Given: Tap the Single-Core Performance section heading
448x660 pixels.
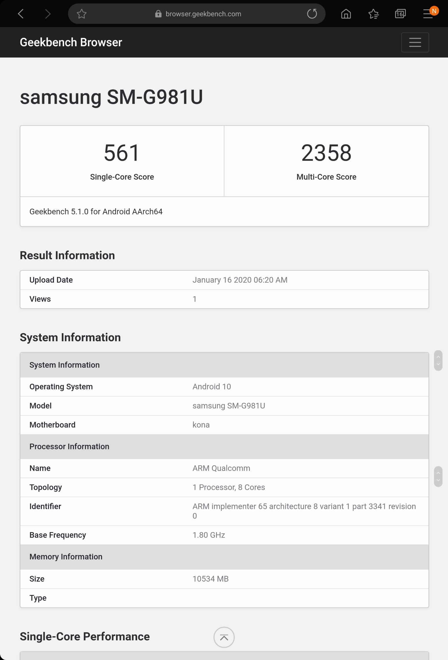Looking at the screenshot, I should click(x=85, y=637).
